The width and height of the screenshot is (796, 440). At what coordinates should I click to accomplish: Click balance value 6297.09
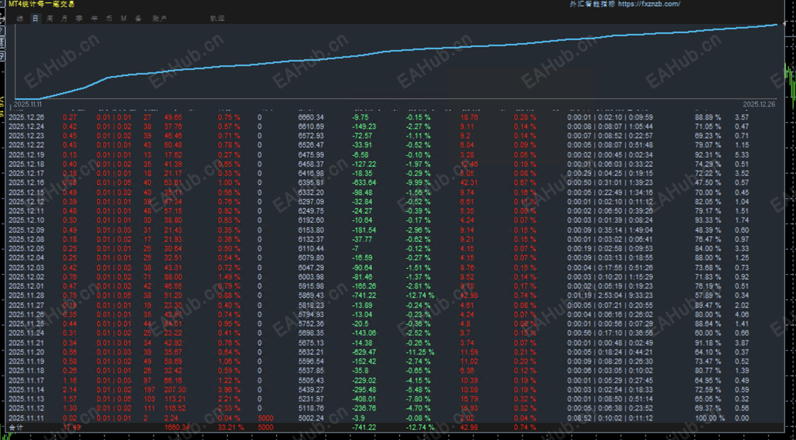click(x=311, y=202)
